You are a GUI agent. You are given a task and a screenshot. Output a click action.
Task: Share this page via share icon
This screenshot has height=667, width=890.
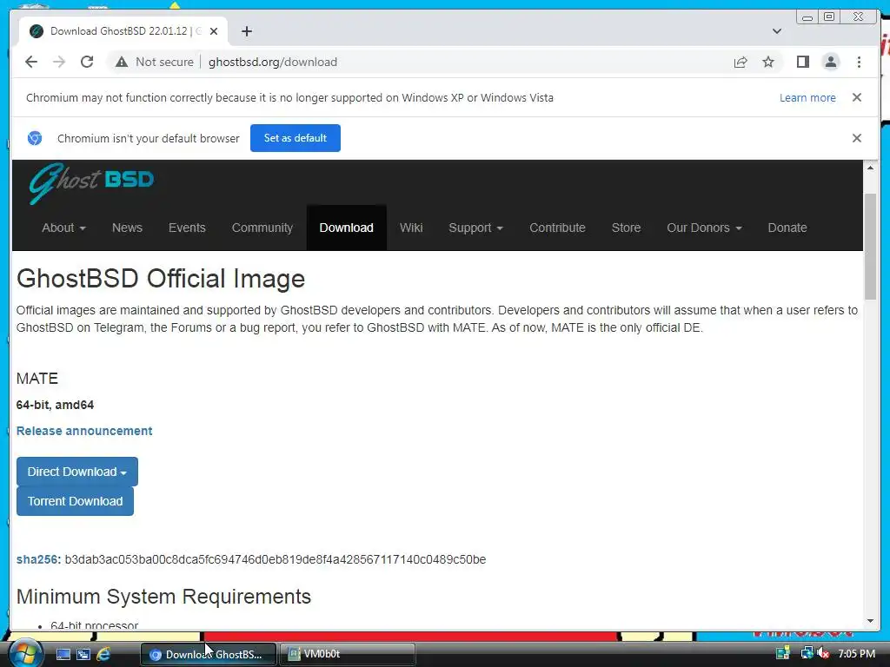click(741, 62)
